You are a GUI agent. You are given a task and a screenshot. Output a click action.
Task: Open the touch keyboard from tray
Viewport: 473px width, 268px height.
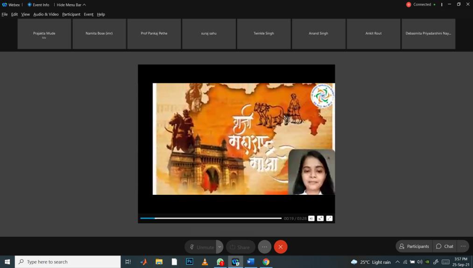(x=445, y=262)
